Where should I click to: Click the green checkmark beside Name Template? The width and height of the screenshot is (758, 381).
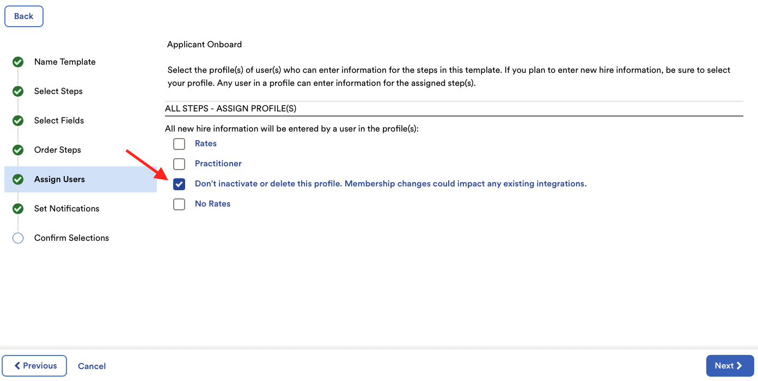point(18,62)
